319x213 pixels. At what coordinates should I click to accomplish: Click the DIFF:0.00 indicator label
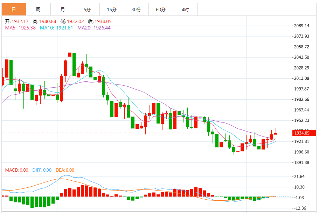tap(42, 170)
